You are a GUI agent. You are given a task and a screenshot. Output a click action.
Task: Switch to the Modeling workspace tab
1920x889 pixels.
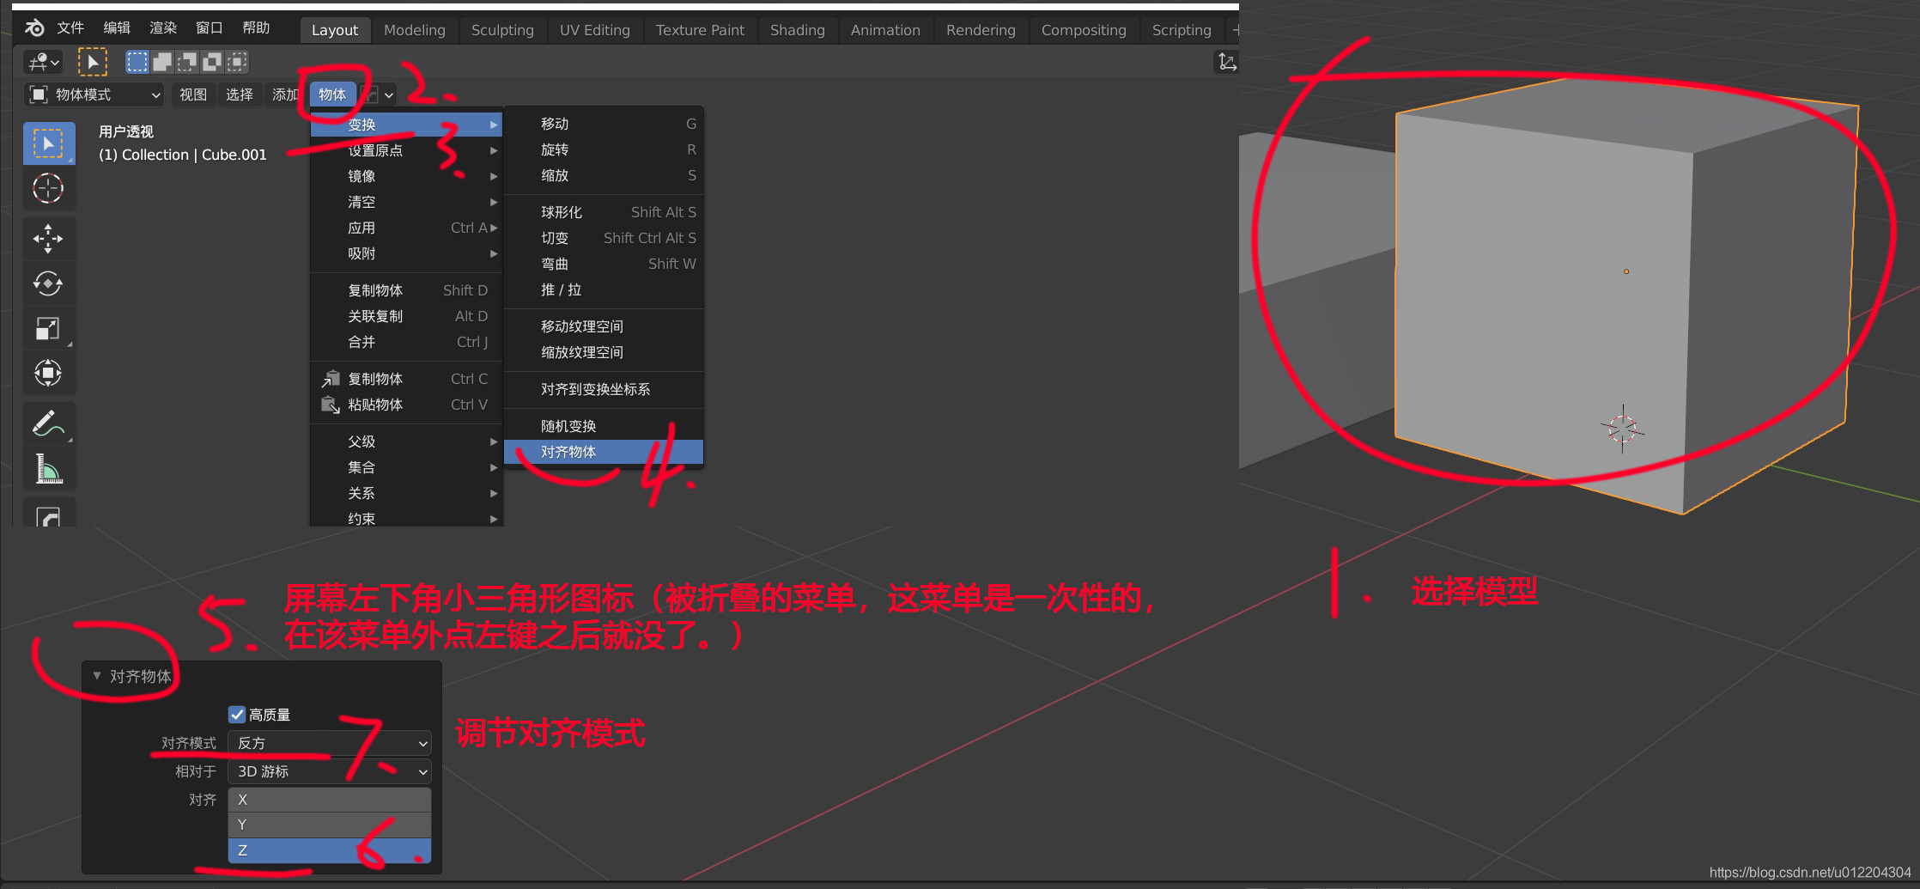(x=415, y=30)
